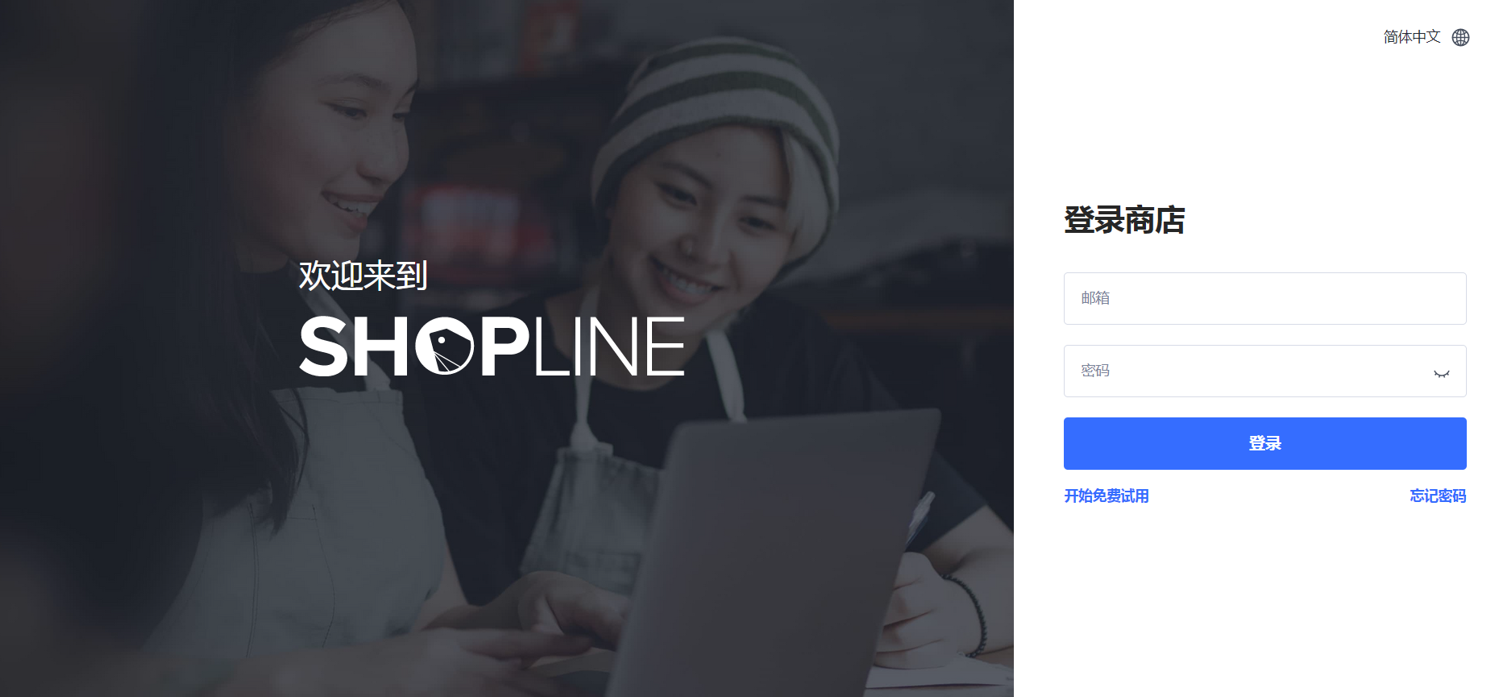Click the letter S of SHOPLINE logo

tap(322, 346)
